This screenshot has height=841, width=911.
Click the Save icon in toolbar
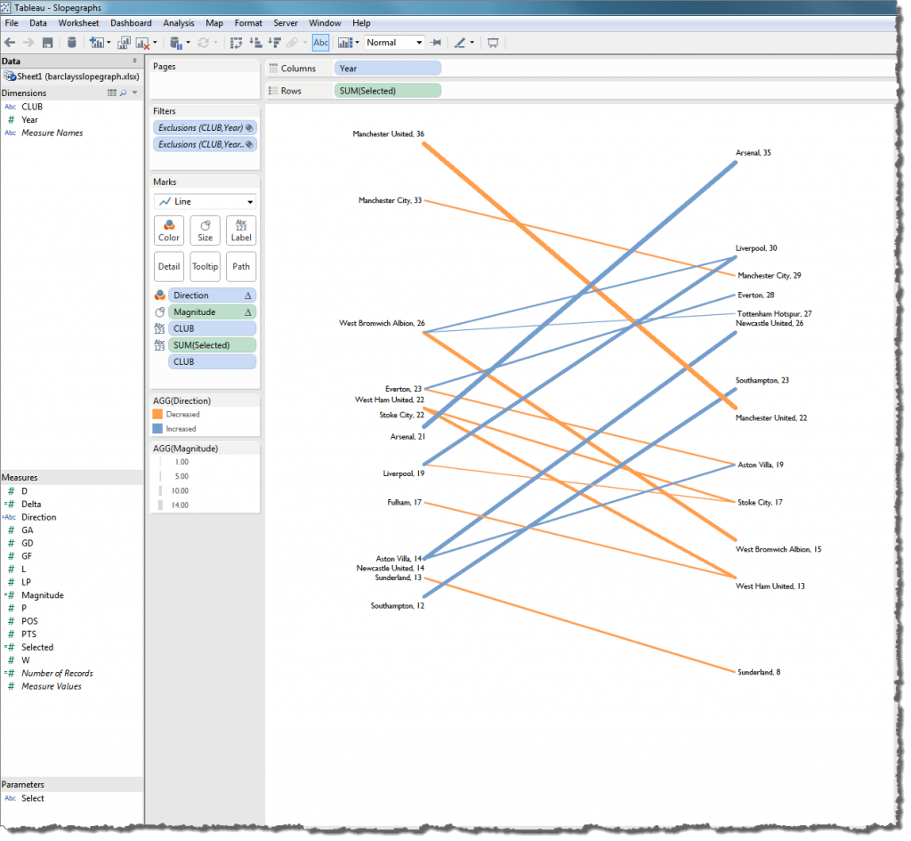click(47, 42)
